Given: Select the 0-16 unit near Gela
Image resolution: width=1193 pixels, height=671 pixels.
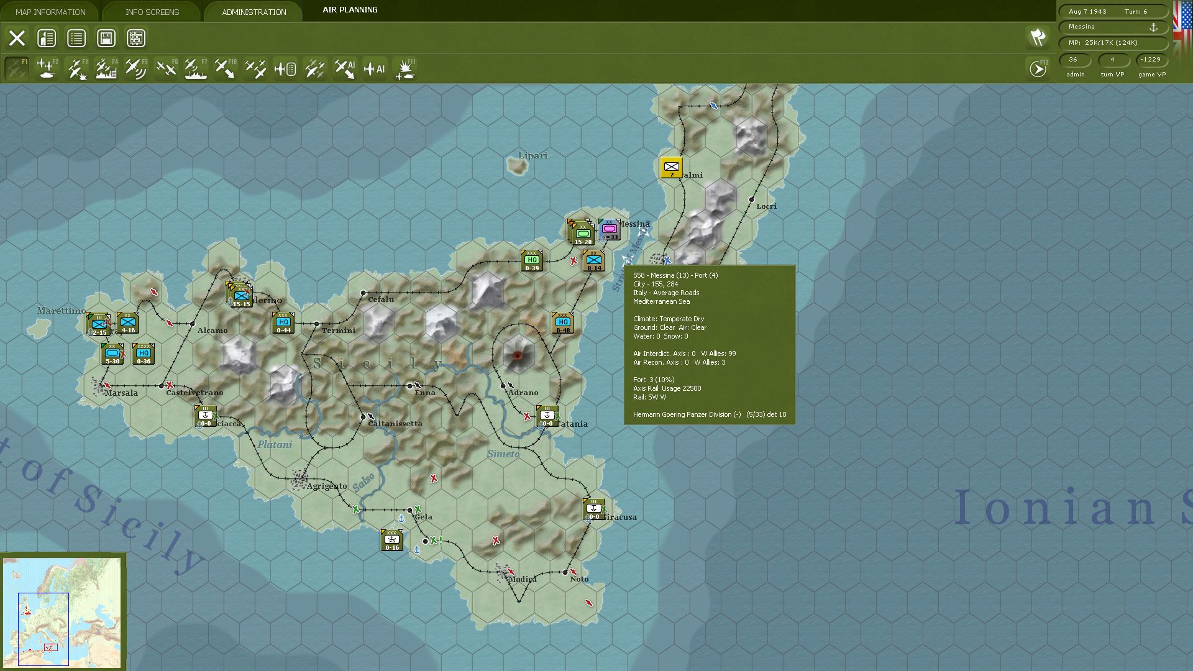Looking at the screenshot, I should coord(392,541).
